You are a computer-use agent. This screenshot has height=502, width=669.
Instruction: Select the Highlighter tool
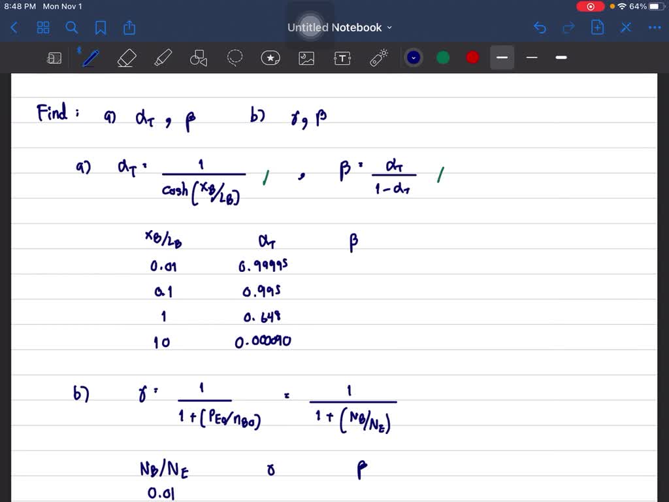pyautogui.click(x=163, y=58)
